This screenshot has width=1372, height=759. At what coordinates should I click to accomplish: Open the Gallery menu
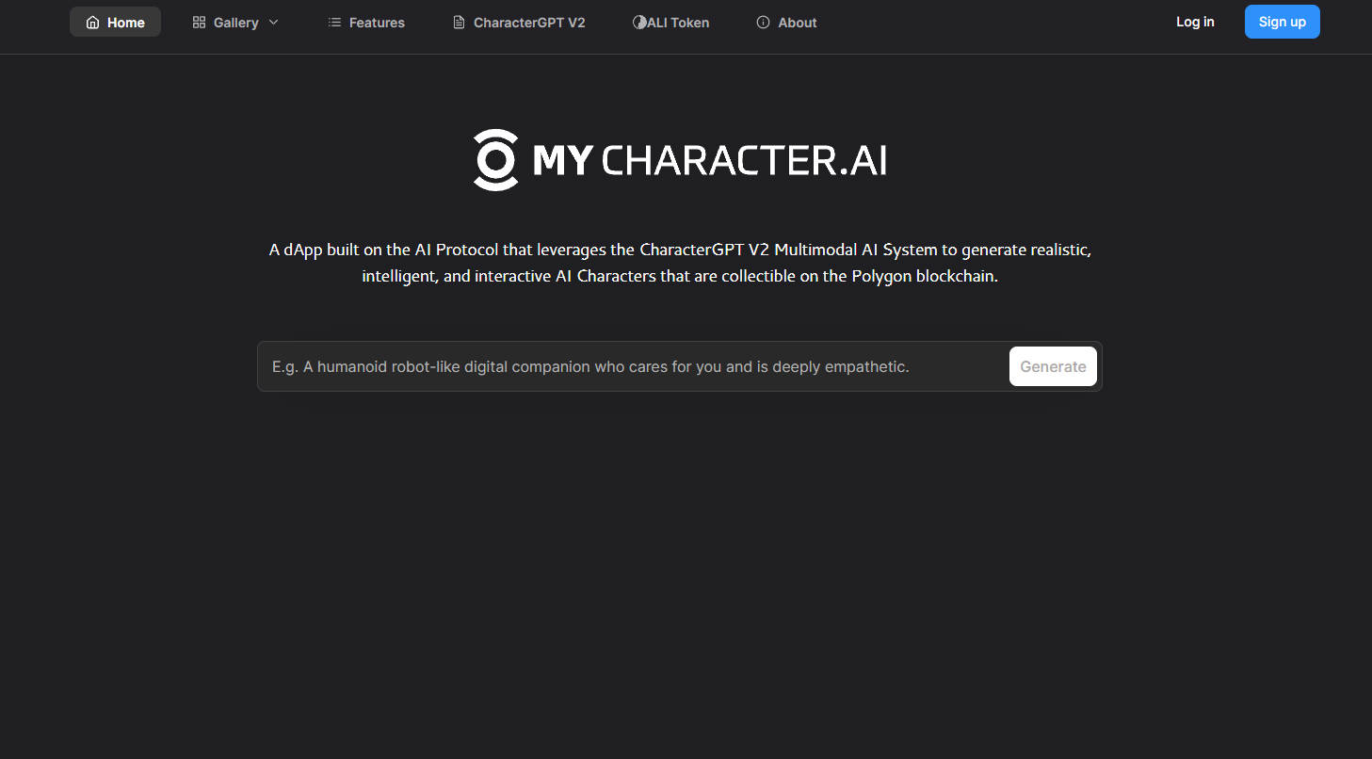(x=234, y=22)
